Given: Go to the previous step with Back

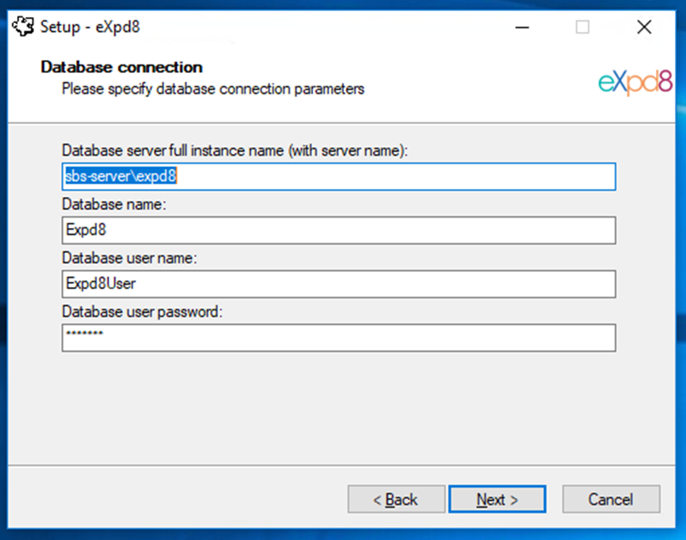Looking at the screenshot, I should click(x=396, y=500).
